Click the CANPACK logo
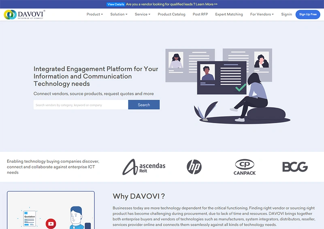This screenshot has width=324, height=229. click(245, 167)
